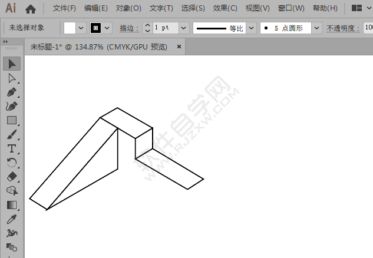Select the Rotate tool

pos(12,163)
